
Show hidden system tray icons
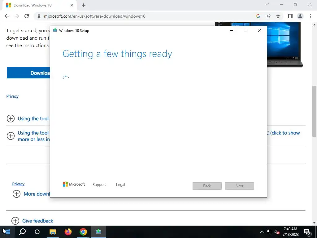point(262,232)
